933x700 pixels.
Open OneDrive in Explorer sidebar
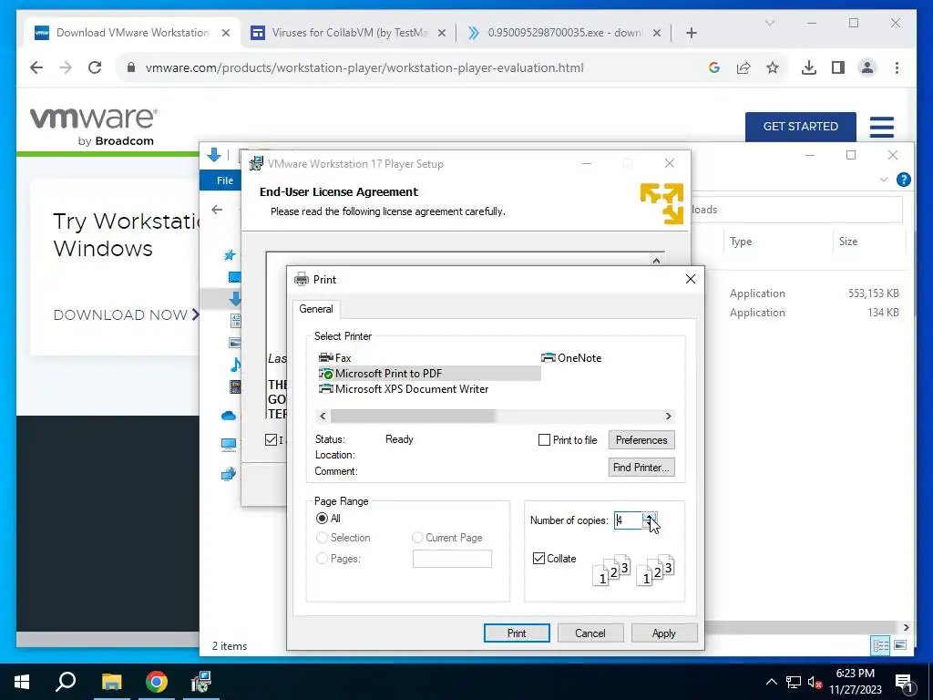click(x=229, y=416)
